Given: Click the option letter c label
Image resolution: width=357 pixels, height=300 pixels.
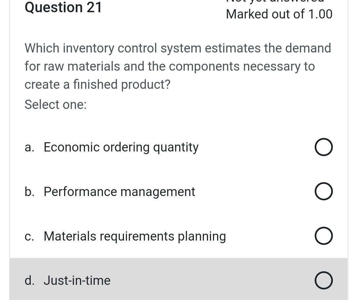Looking at the screenshot, I should (29, 236).
